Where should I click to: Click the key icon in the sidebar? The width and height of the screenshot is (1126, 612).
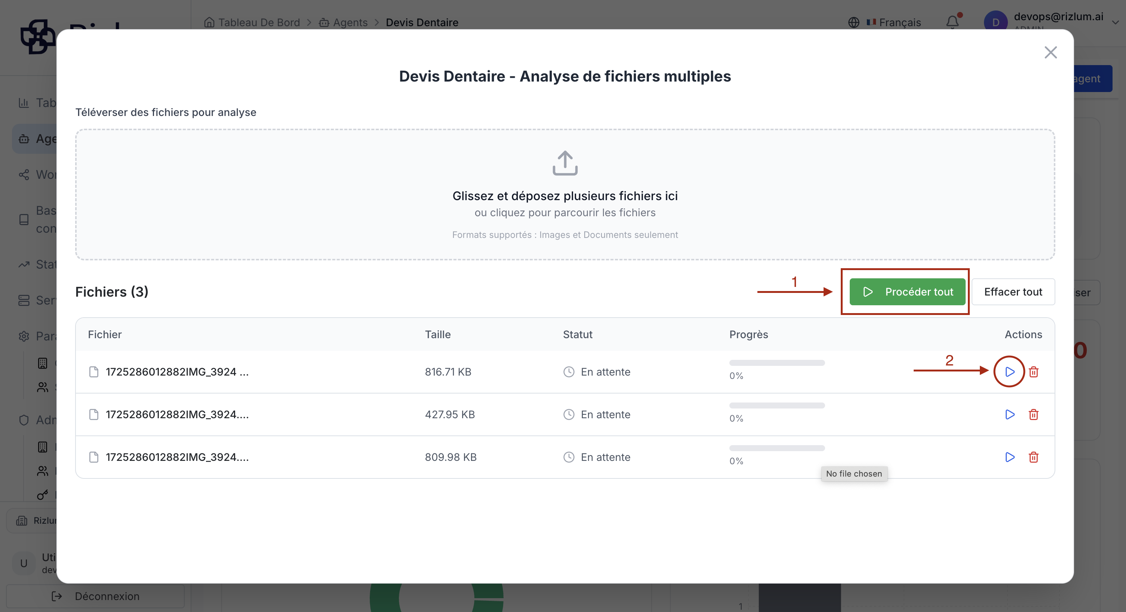coord(42,495)
